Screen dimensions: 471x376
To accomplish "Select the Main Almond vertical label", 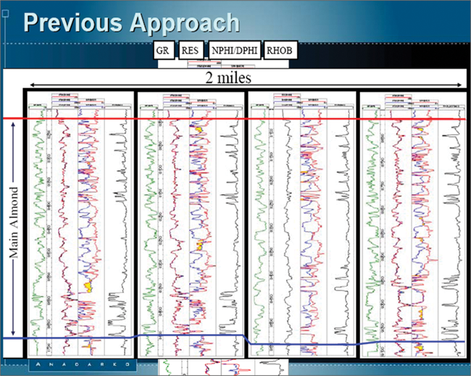I will tap(12, 226).
